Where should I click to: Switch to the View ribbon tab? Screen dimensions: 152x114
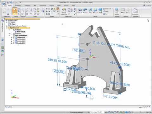point(73,6)
